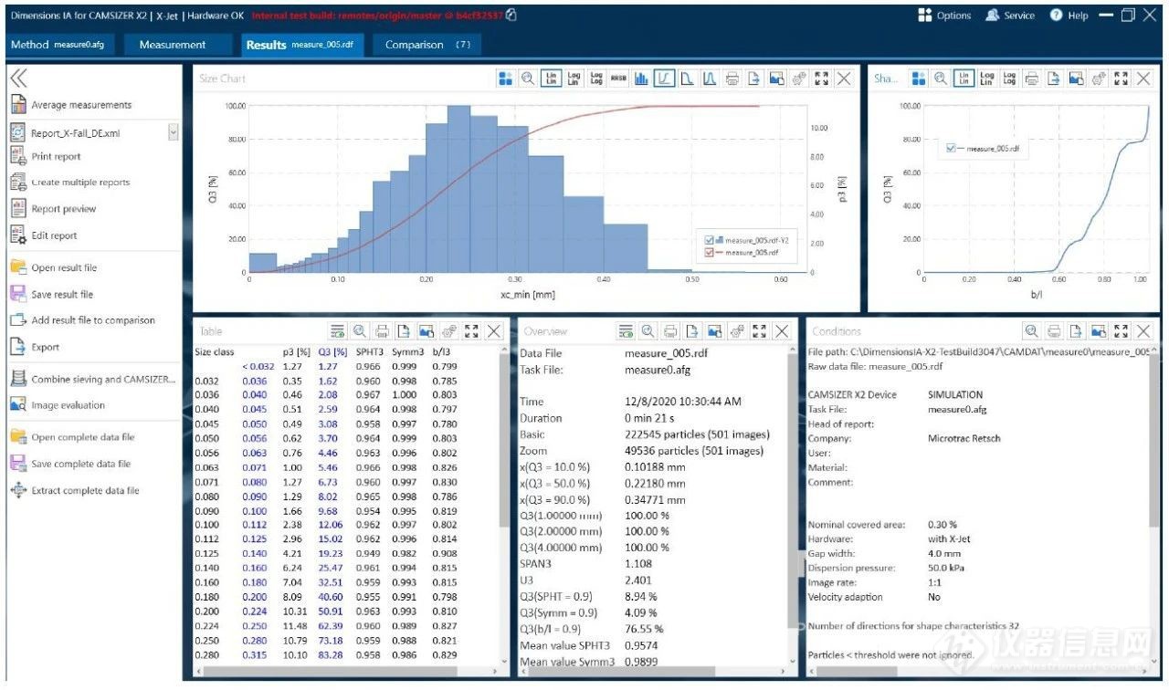Viewport: 1169px width, 690px height.
Task: Click Save complete data file icon
Action: pos(18,464)
